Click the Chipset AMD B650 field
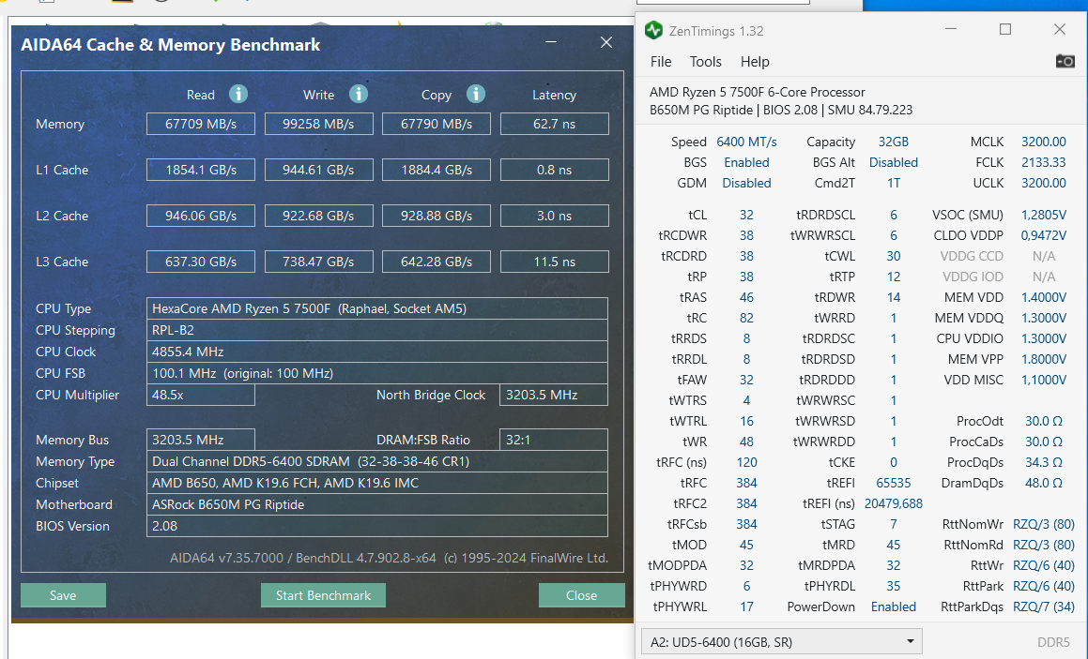This screenshot has width=1088, height=659. pos(376,483)
